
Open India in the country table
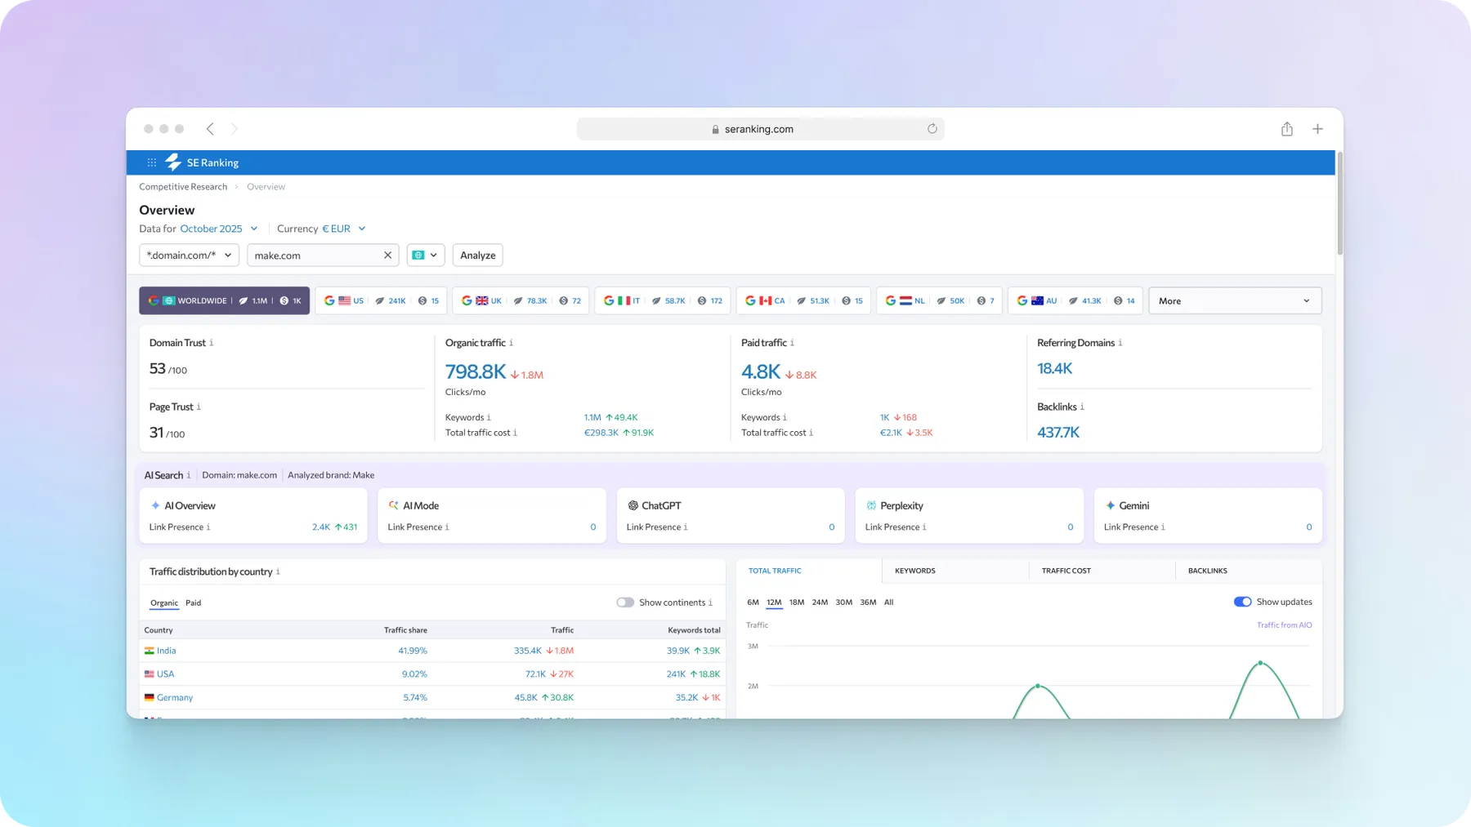coord(166,651)
